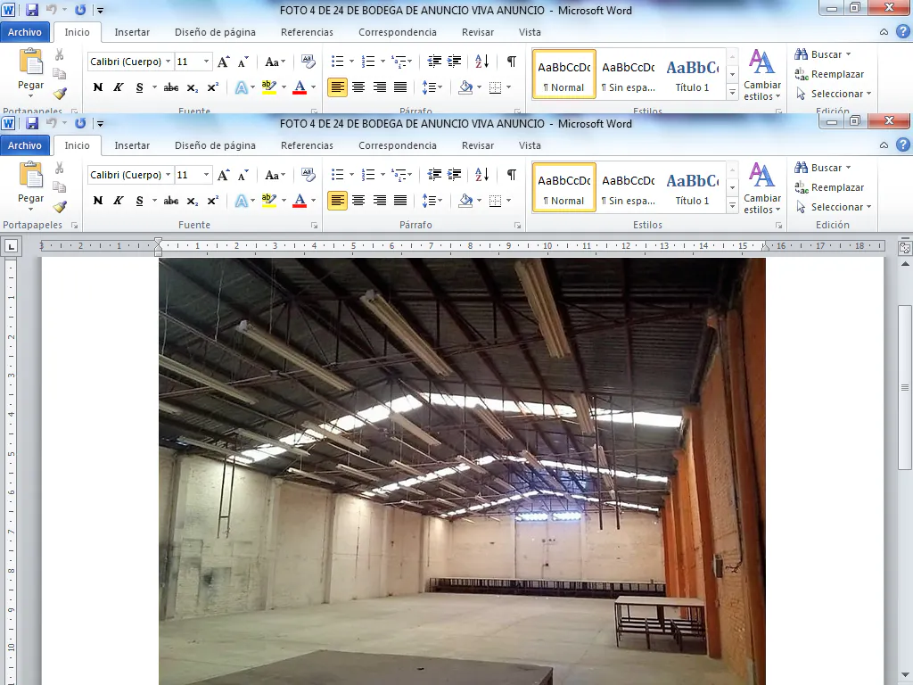Open Archivo menu in upper window

click(x=24, y=32)
